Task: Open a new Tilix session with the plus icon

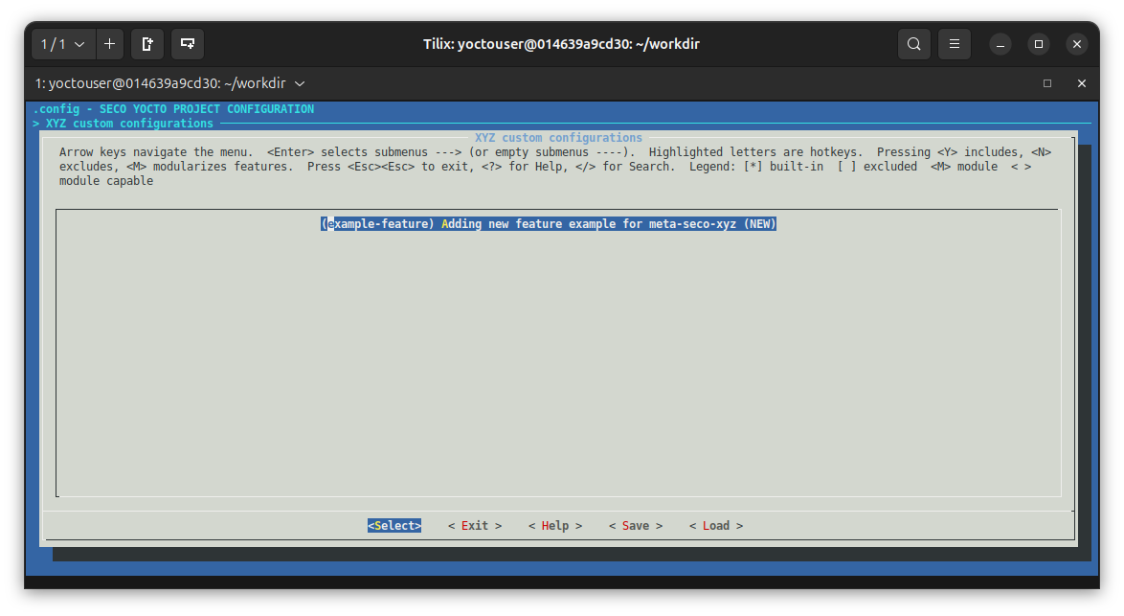Action: [109, 43]
